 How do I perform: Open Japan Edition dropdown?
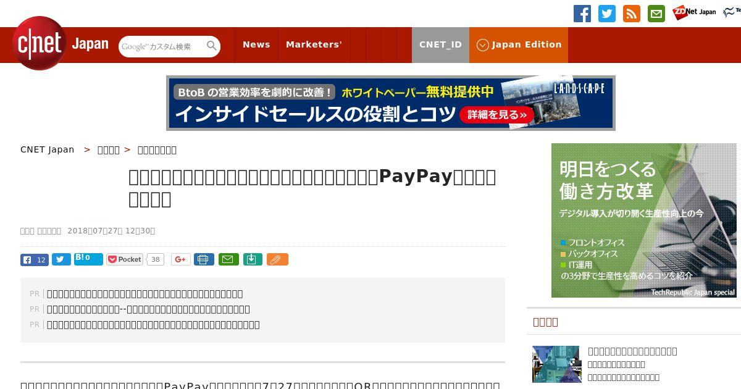click(x=519, y=44)
